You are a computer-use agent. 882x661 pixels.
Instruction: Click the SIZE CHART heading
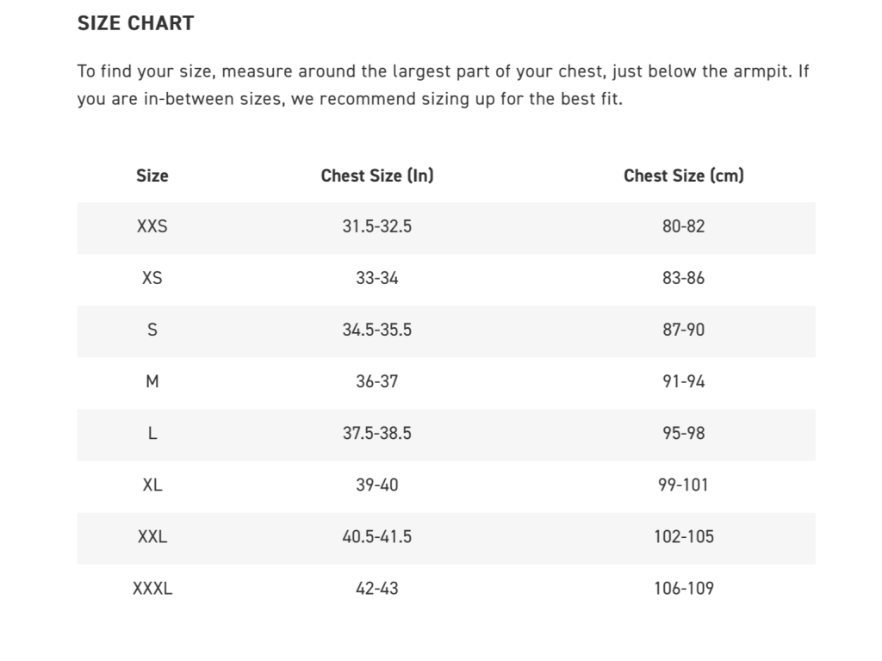pyautogui.click(x=135, y=23)
